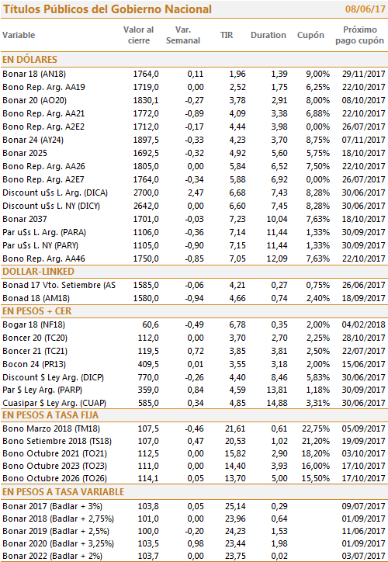Click the Variable column header

tap(19, 35)
